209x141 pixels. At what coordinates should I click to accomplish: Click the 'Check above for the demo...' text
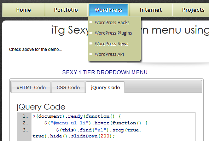[36, 49]
